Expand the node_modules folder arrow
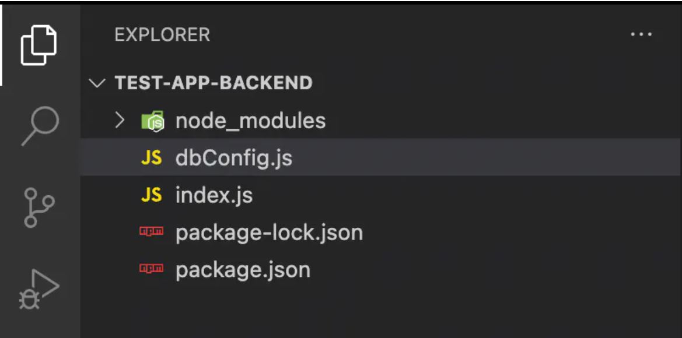Screen dimensions: 682x338 click(x=120, y=121)
